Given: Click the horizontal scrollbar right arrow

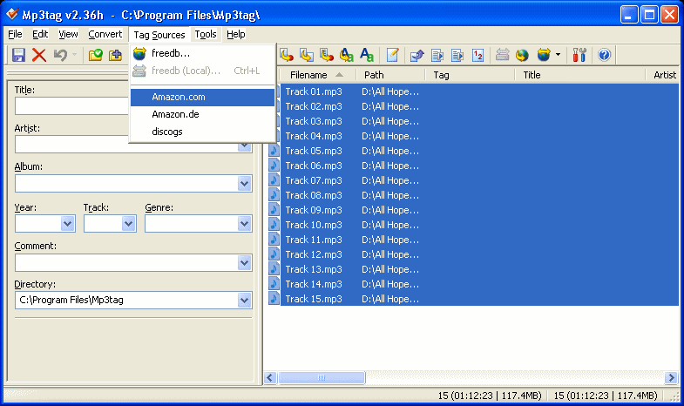Looking at the screenshot, I should [x=671, y=377].
